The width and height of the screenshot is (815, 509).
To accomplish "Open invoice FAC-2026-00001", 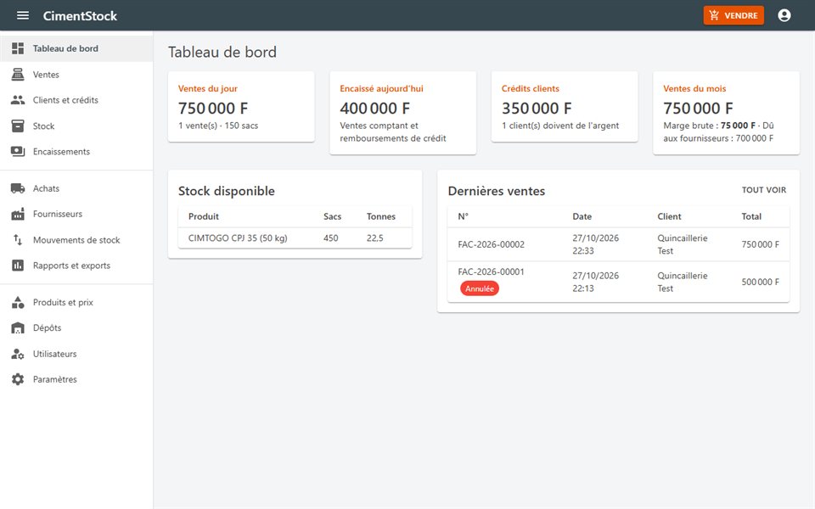I will (492, 271).
